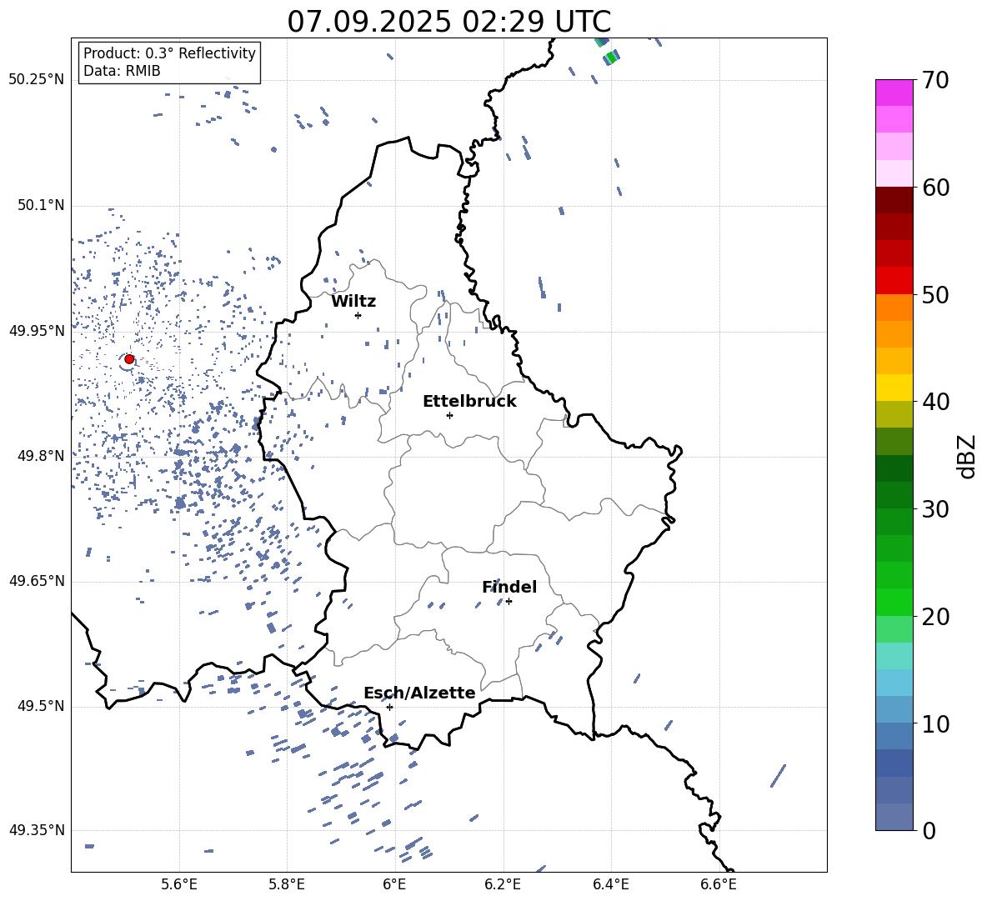The height and width of the screenshot is (901, 987).
Task: Click the colorbar tick label 10
Action: pos(934,723)
